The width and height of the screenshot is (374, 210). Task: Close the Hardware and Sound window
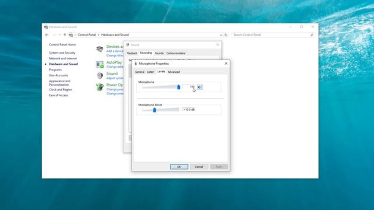pos(313,27)
